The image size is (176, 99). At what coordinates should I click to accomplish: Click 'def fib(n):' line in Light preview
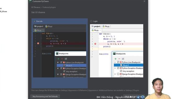(x=105, y=34)
